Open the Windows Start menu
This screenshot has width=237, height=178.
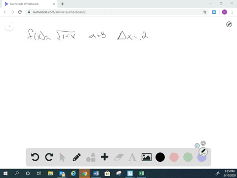(x=5, y=174)
